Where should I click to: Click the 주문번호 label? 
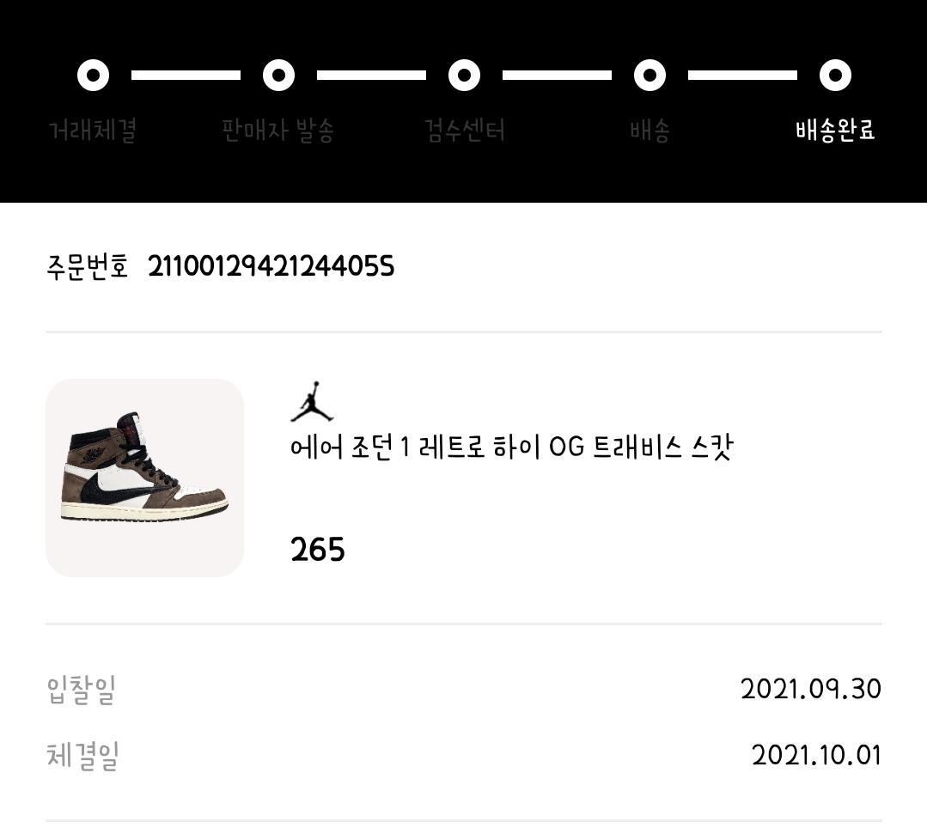click(87, 267)
